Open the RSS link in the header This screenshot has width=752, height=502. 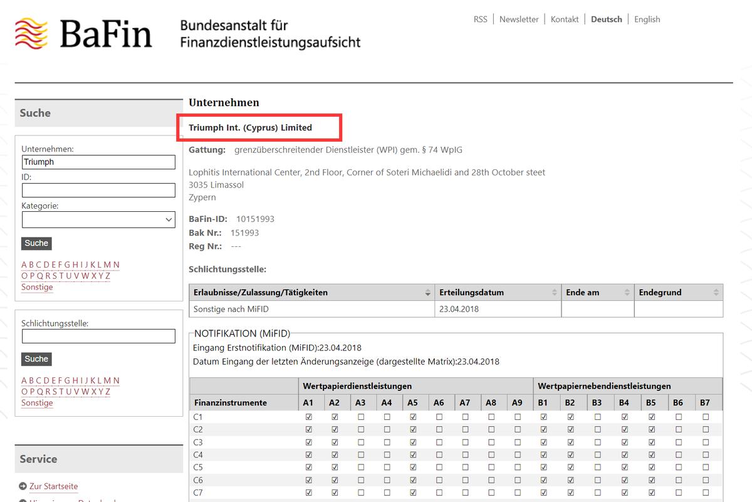coord(480,19)
